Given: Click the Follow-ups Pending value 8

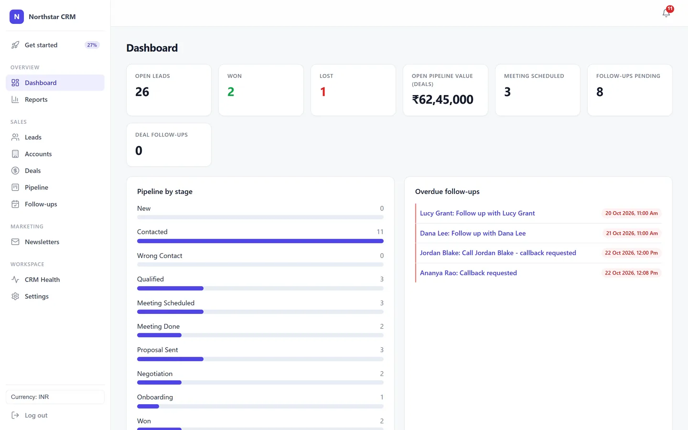Looking at the screenshot, I should 600,92.
